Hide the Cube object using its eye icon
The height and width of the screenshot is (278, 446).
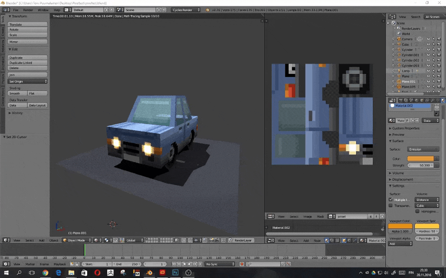[x=428, y=44]
